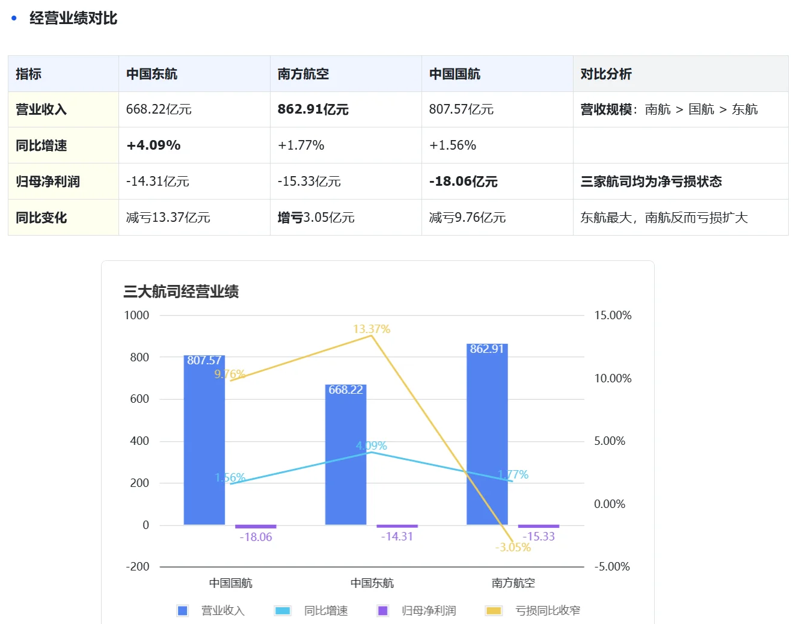Click the chart title 三大航司经营业绩
The height and width of the screenshot is (624, 793).
pos(181,292)
